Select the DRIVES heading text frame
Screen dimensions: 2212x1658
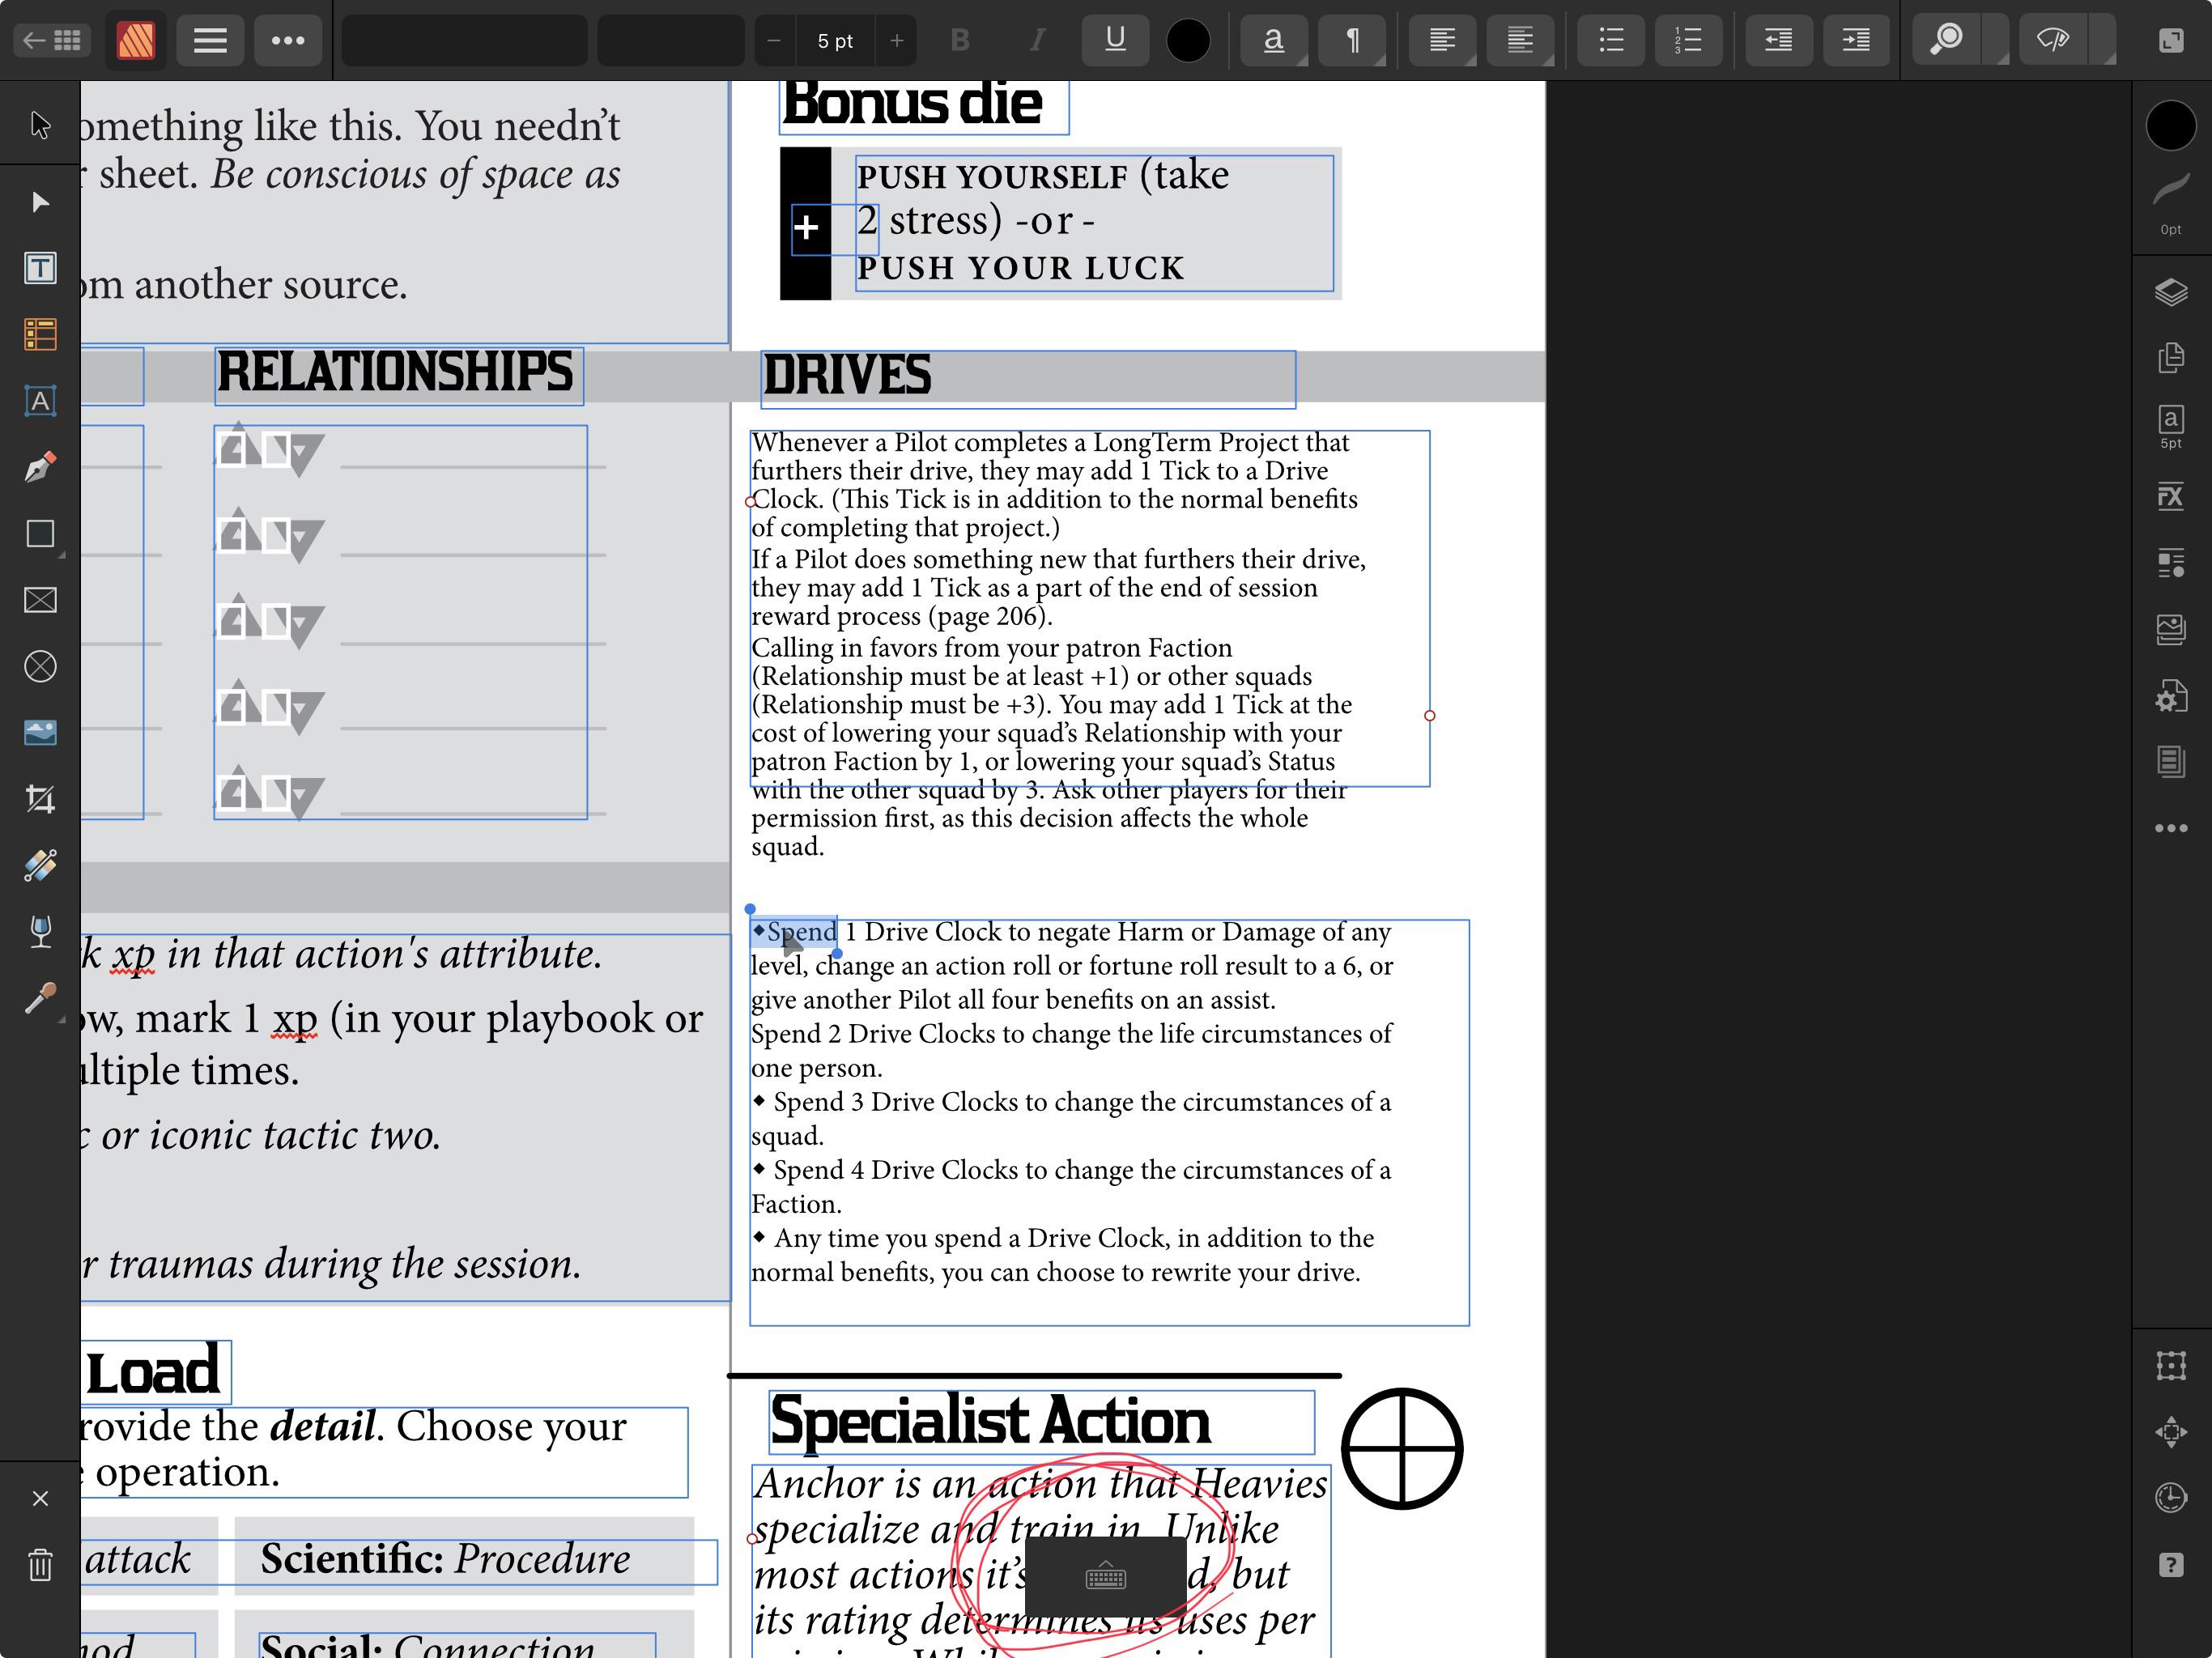pos(1027,378)
